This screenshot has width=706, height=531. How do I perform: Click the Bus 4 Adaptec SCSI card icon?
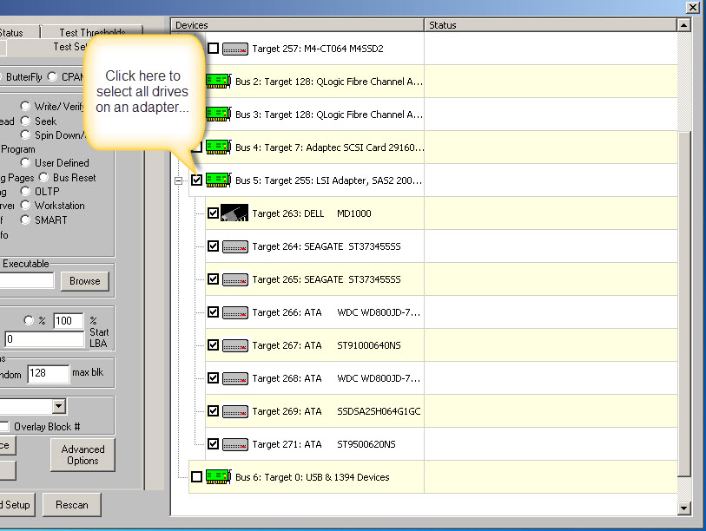click(219, 147)
